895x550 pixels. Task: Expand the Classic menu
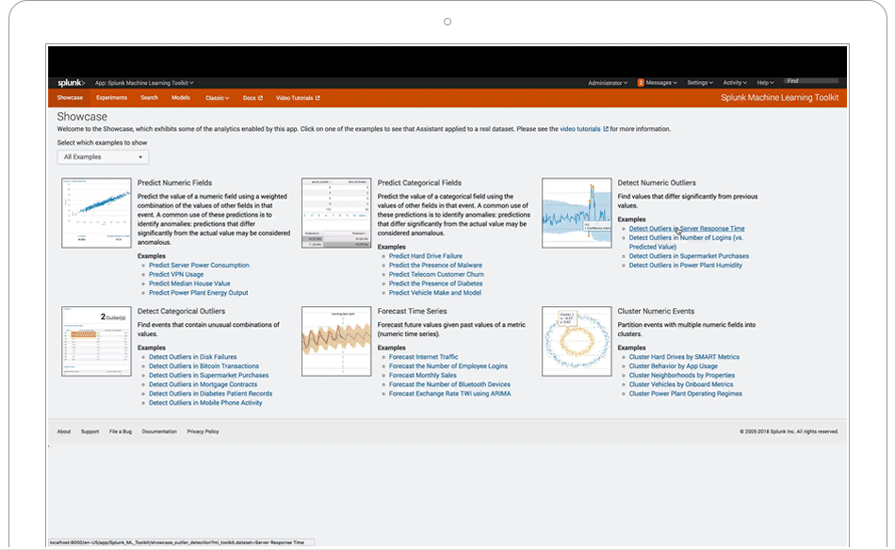[x=218, y=98]
